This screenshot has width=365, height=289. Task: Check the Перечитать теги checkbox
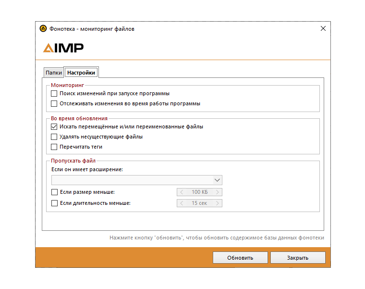[54, 147]
